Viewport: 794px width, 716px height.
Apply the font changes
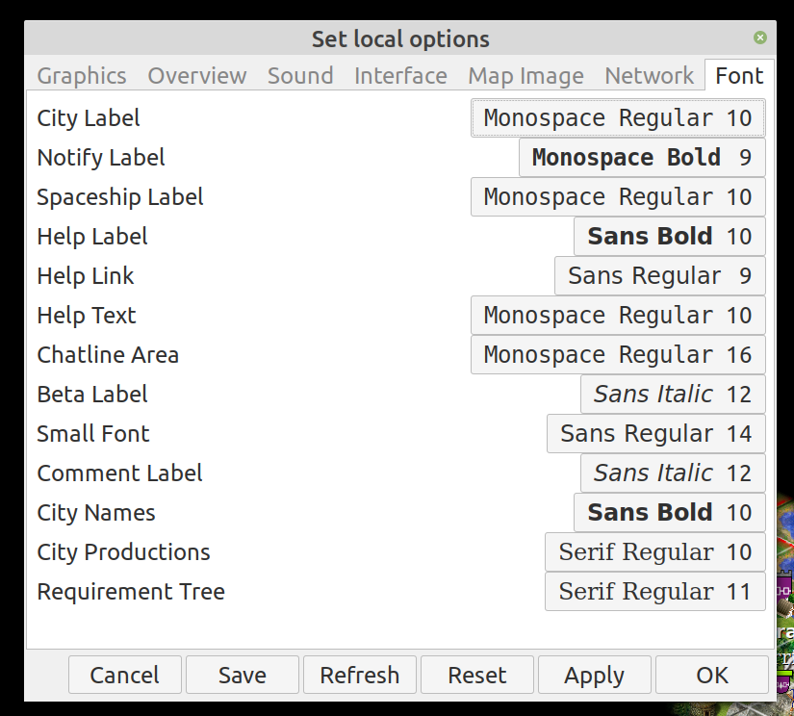pos(595,676)
